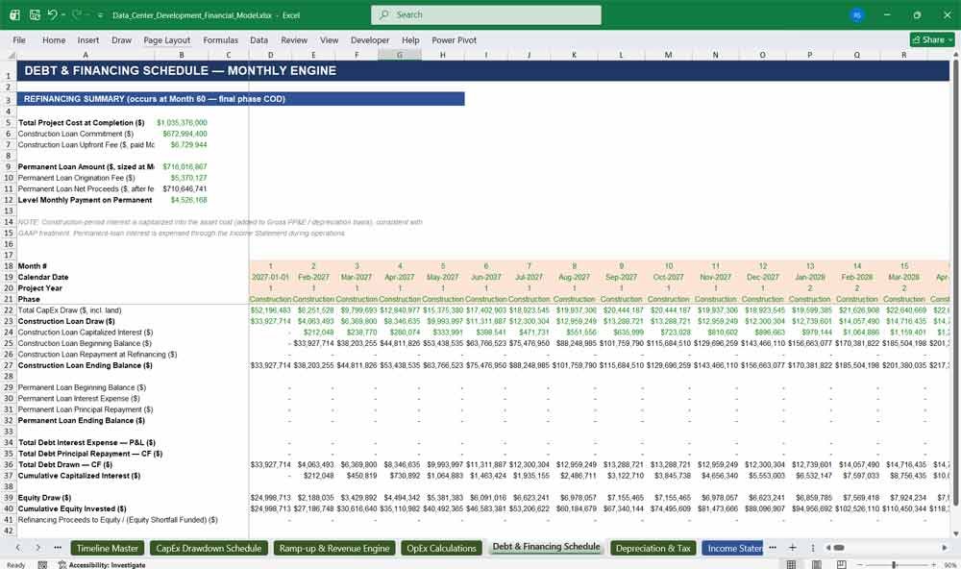961x569 pixels.
Task: Switch to CapEx Drawdown Schedule sheet
Action: [209, 548]
